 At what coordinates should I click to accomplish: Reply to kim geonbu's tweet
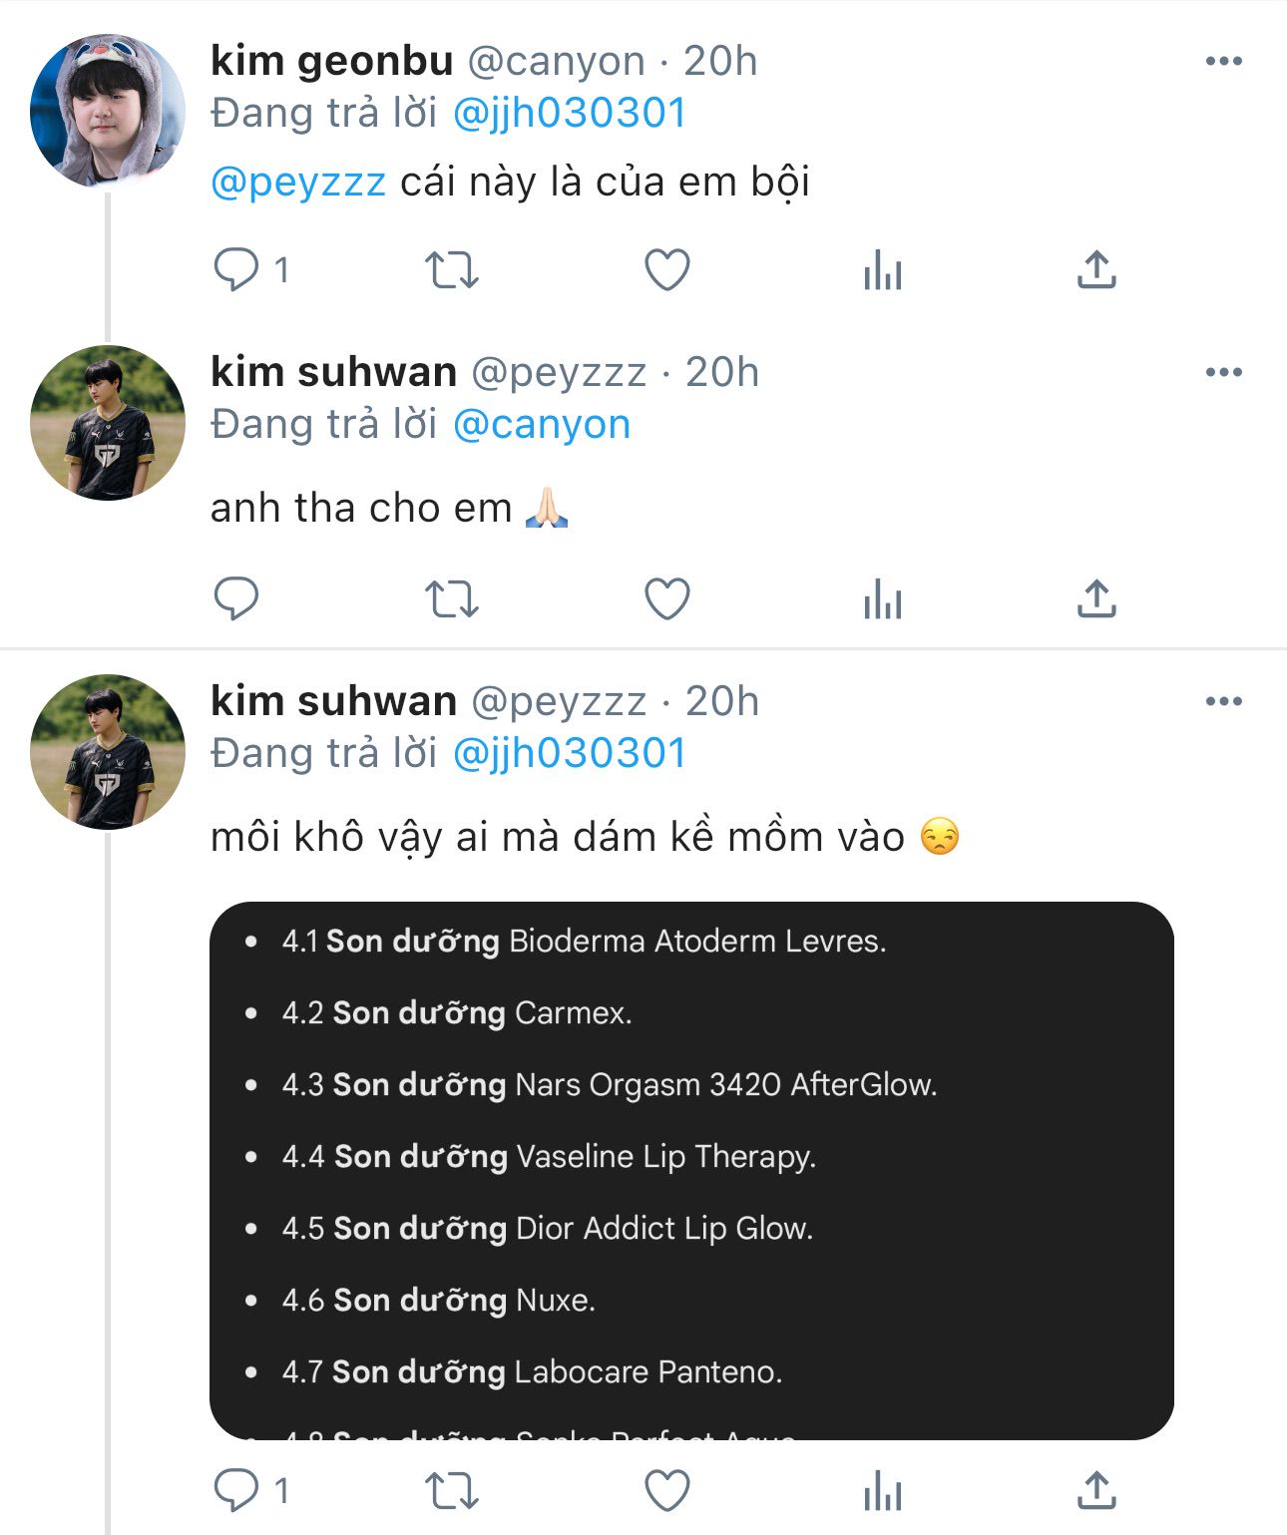click(236, 269)
